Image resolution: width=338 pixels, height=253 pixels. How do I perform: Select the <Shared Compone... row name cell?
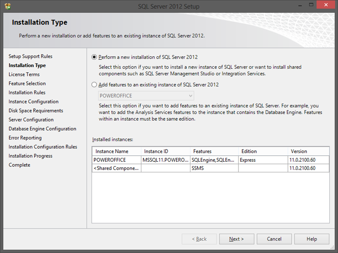(117, 168)
